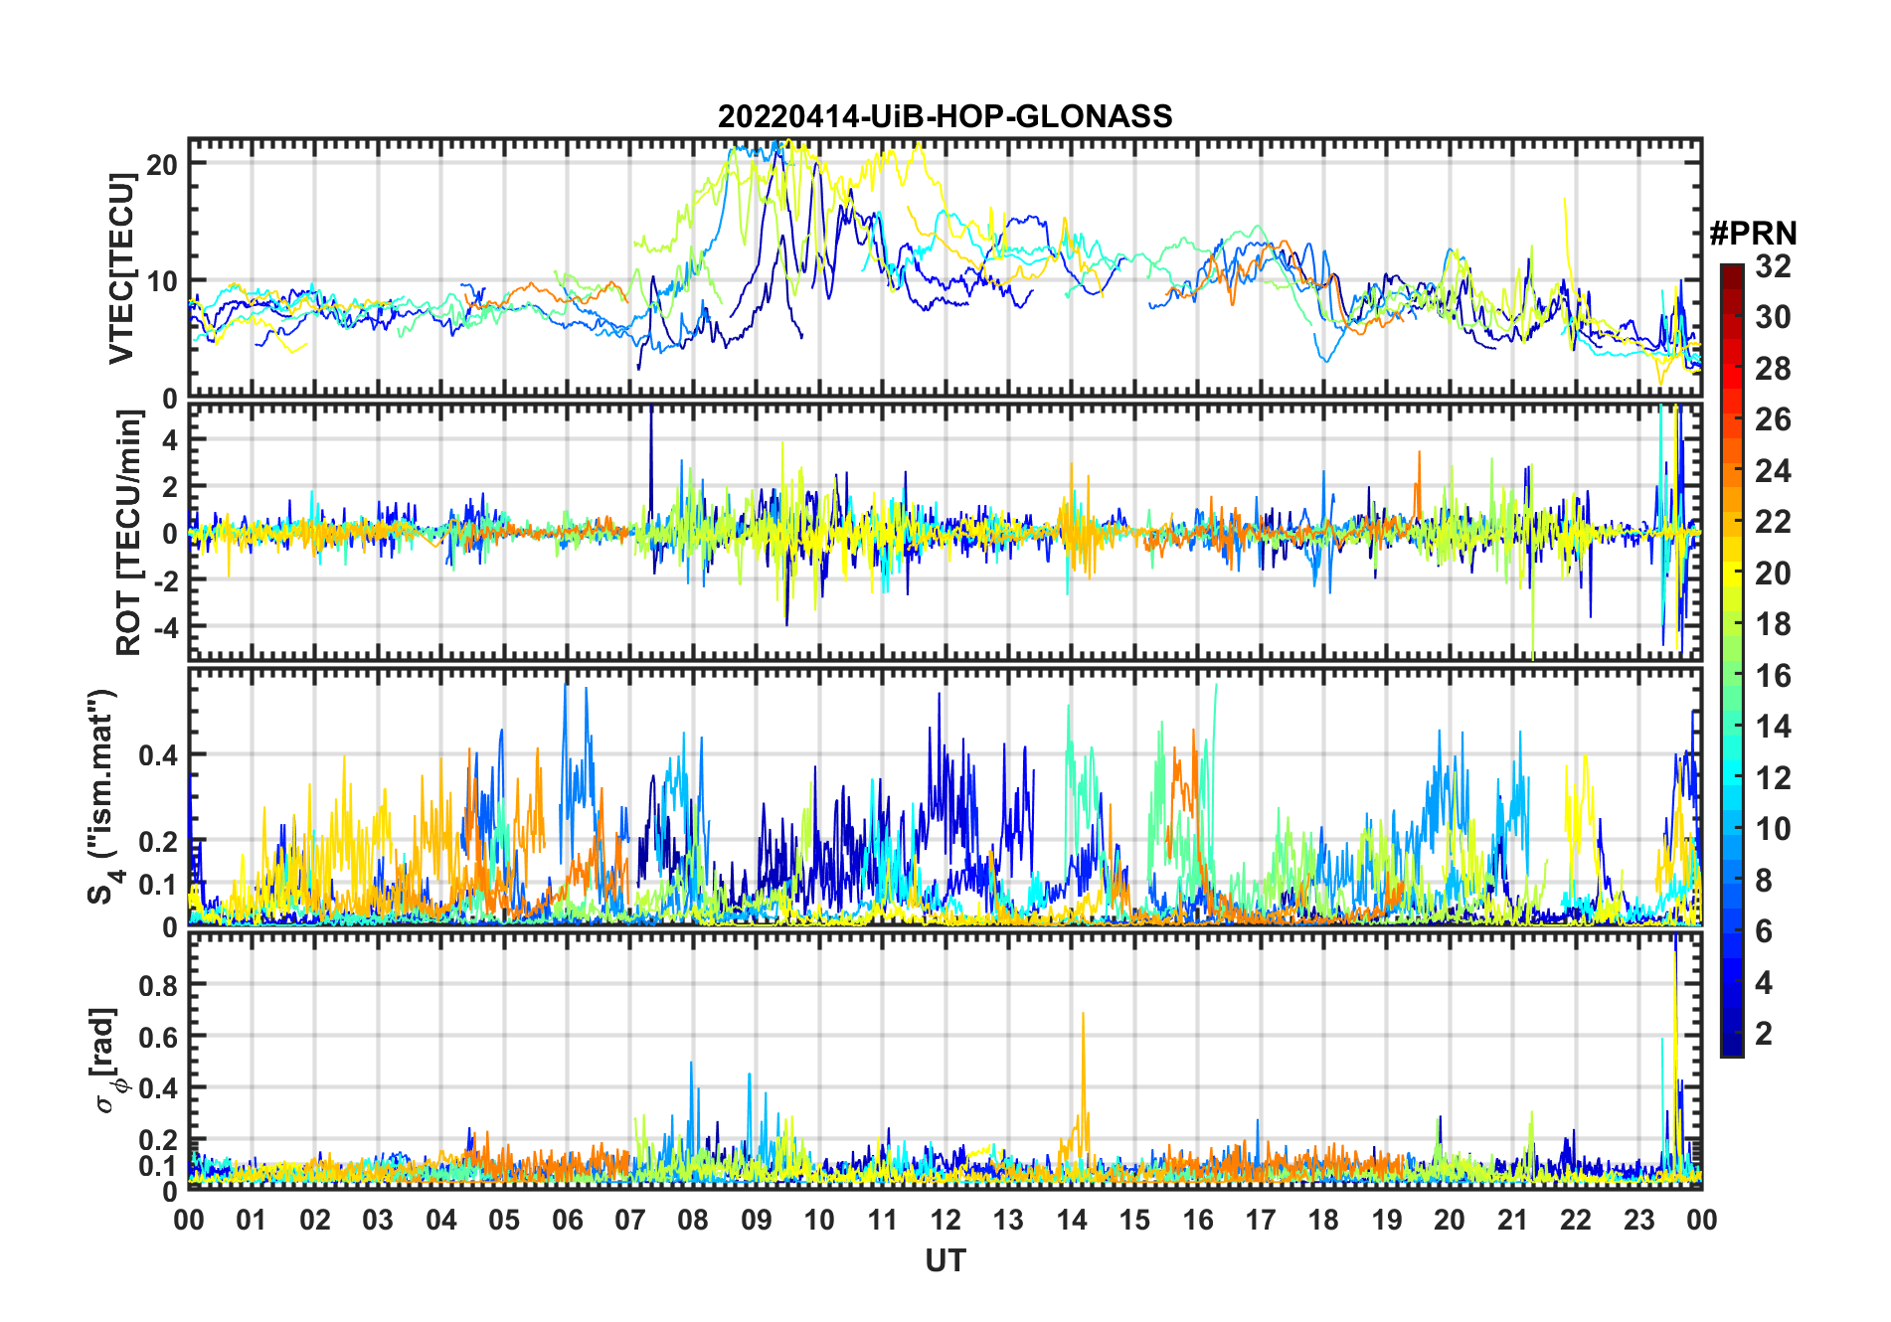Click the PRN colorbar tick "10"
The width and height of the screenshot is (1891, 1322).
pyautogui.click(x=1773, y=829)
